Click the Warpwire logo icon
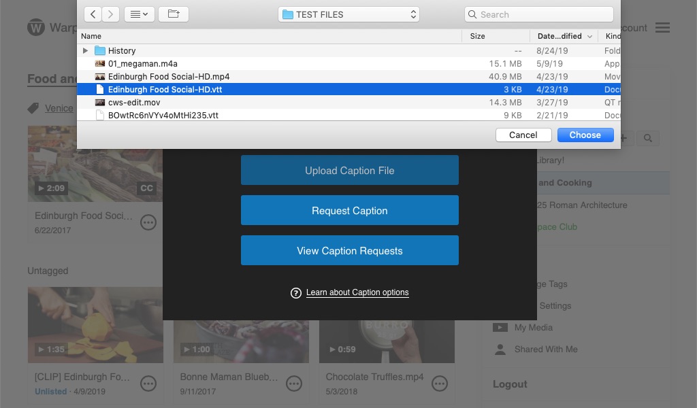The width and height of the screenshot is (697, 408). tap(36, 27)
